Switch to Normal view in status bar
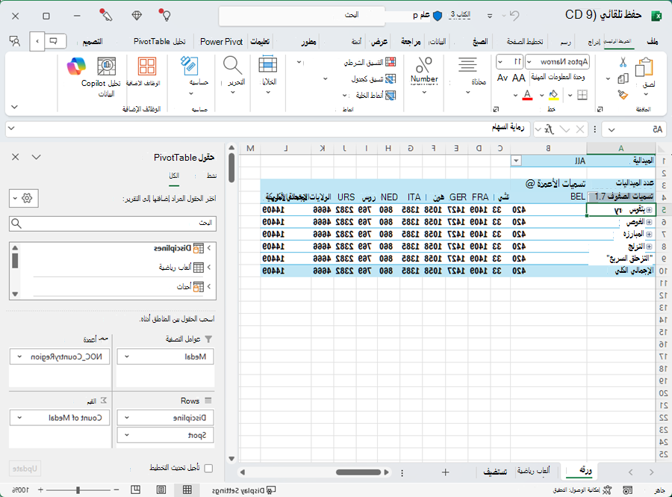The width and height of the screenshot is (672, 497). [187, 490]
